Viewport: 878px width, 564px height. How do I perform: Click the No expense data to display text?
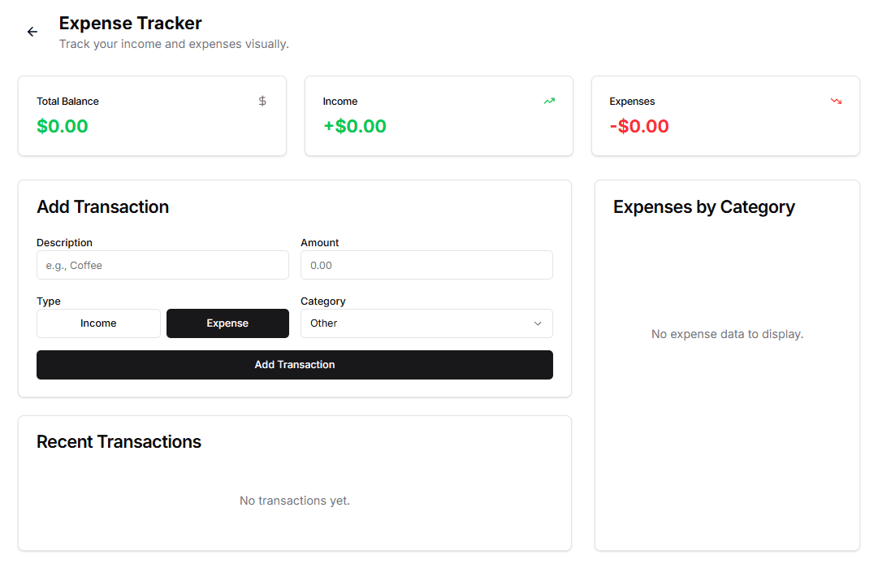(x=727, y=334)
